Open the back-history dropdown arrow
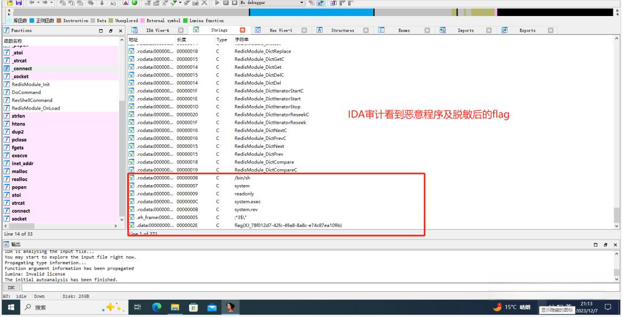This screenshot has height=317, width=622. coord(38,3)
